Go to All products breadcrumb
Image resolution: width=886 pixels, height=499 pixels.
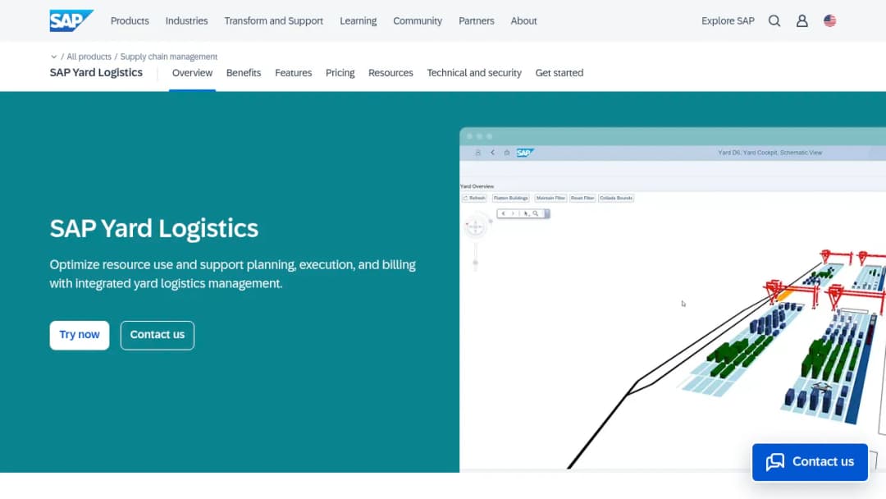89,57
